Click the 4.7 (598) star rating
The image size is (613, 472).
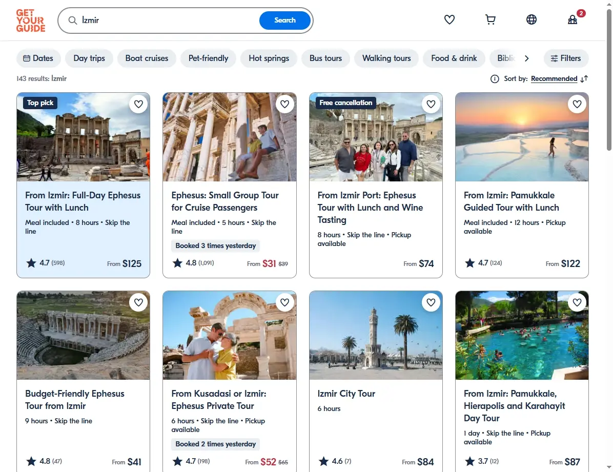coord(45,263)
